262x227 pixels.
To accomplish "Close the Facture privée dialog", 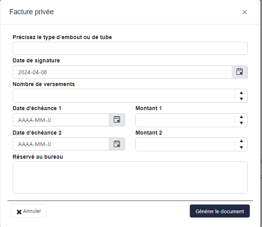I will (x=245, y=12).
